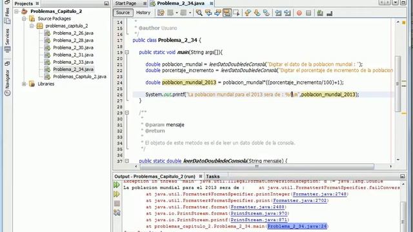
Task: Click the editor horizontal scrollbar thumb
Action: tap(257, 166)
